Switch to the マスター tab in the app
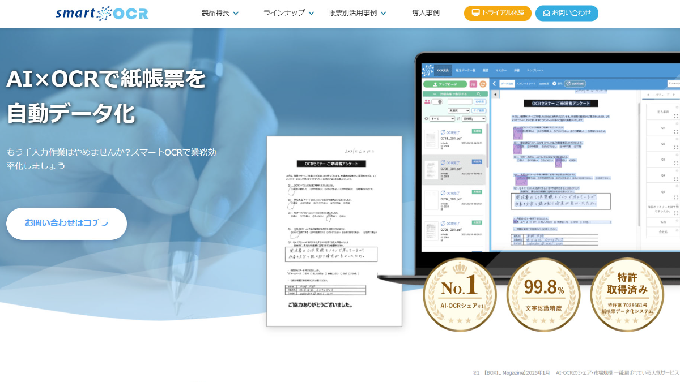Viewport: 680px width, 382px height. [x=501, y=70]
